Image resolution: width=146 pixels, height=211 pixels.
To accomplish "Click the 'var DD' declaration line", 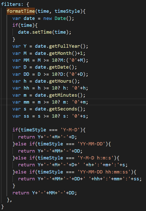I will pos(50,74).
